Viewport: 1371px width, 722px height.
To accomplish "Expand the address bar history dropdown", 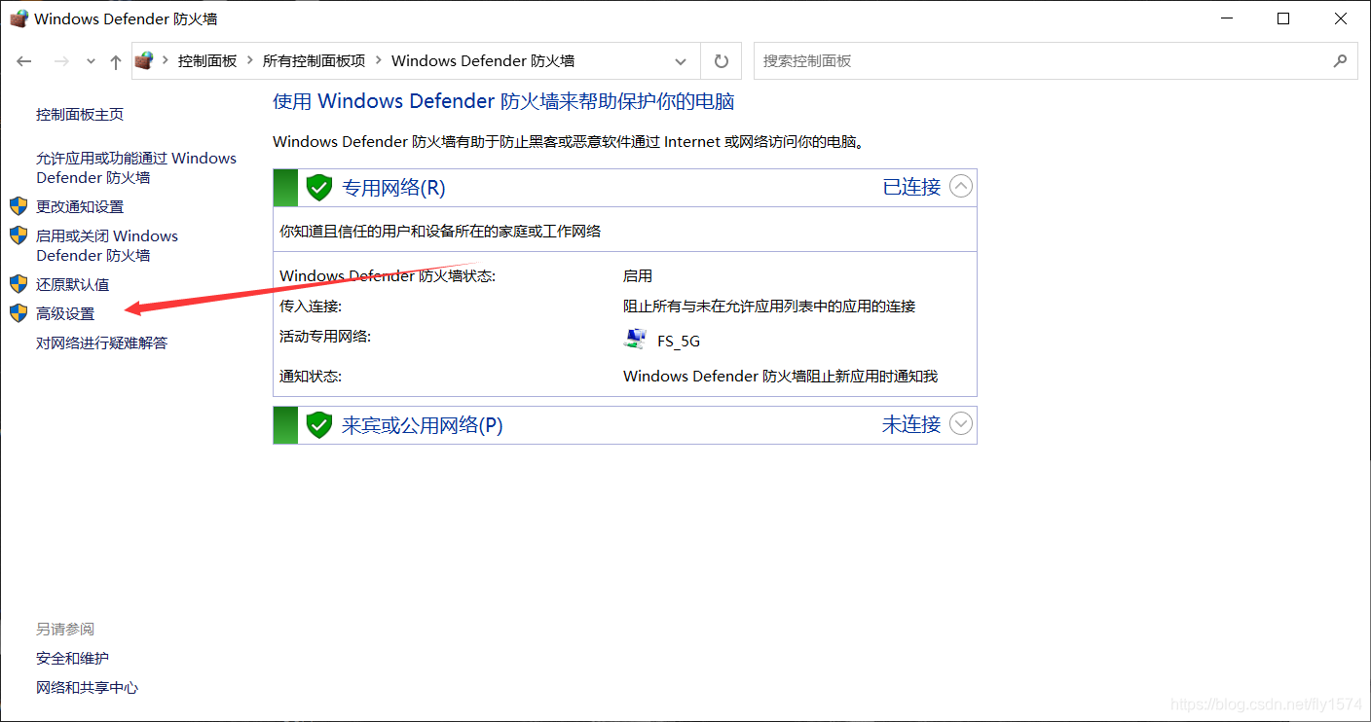I will tap(681, 61).
